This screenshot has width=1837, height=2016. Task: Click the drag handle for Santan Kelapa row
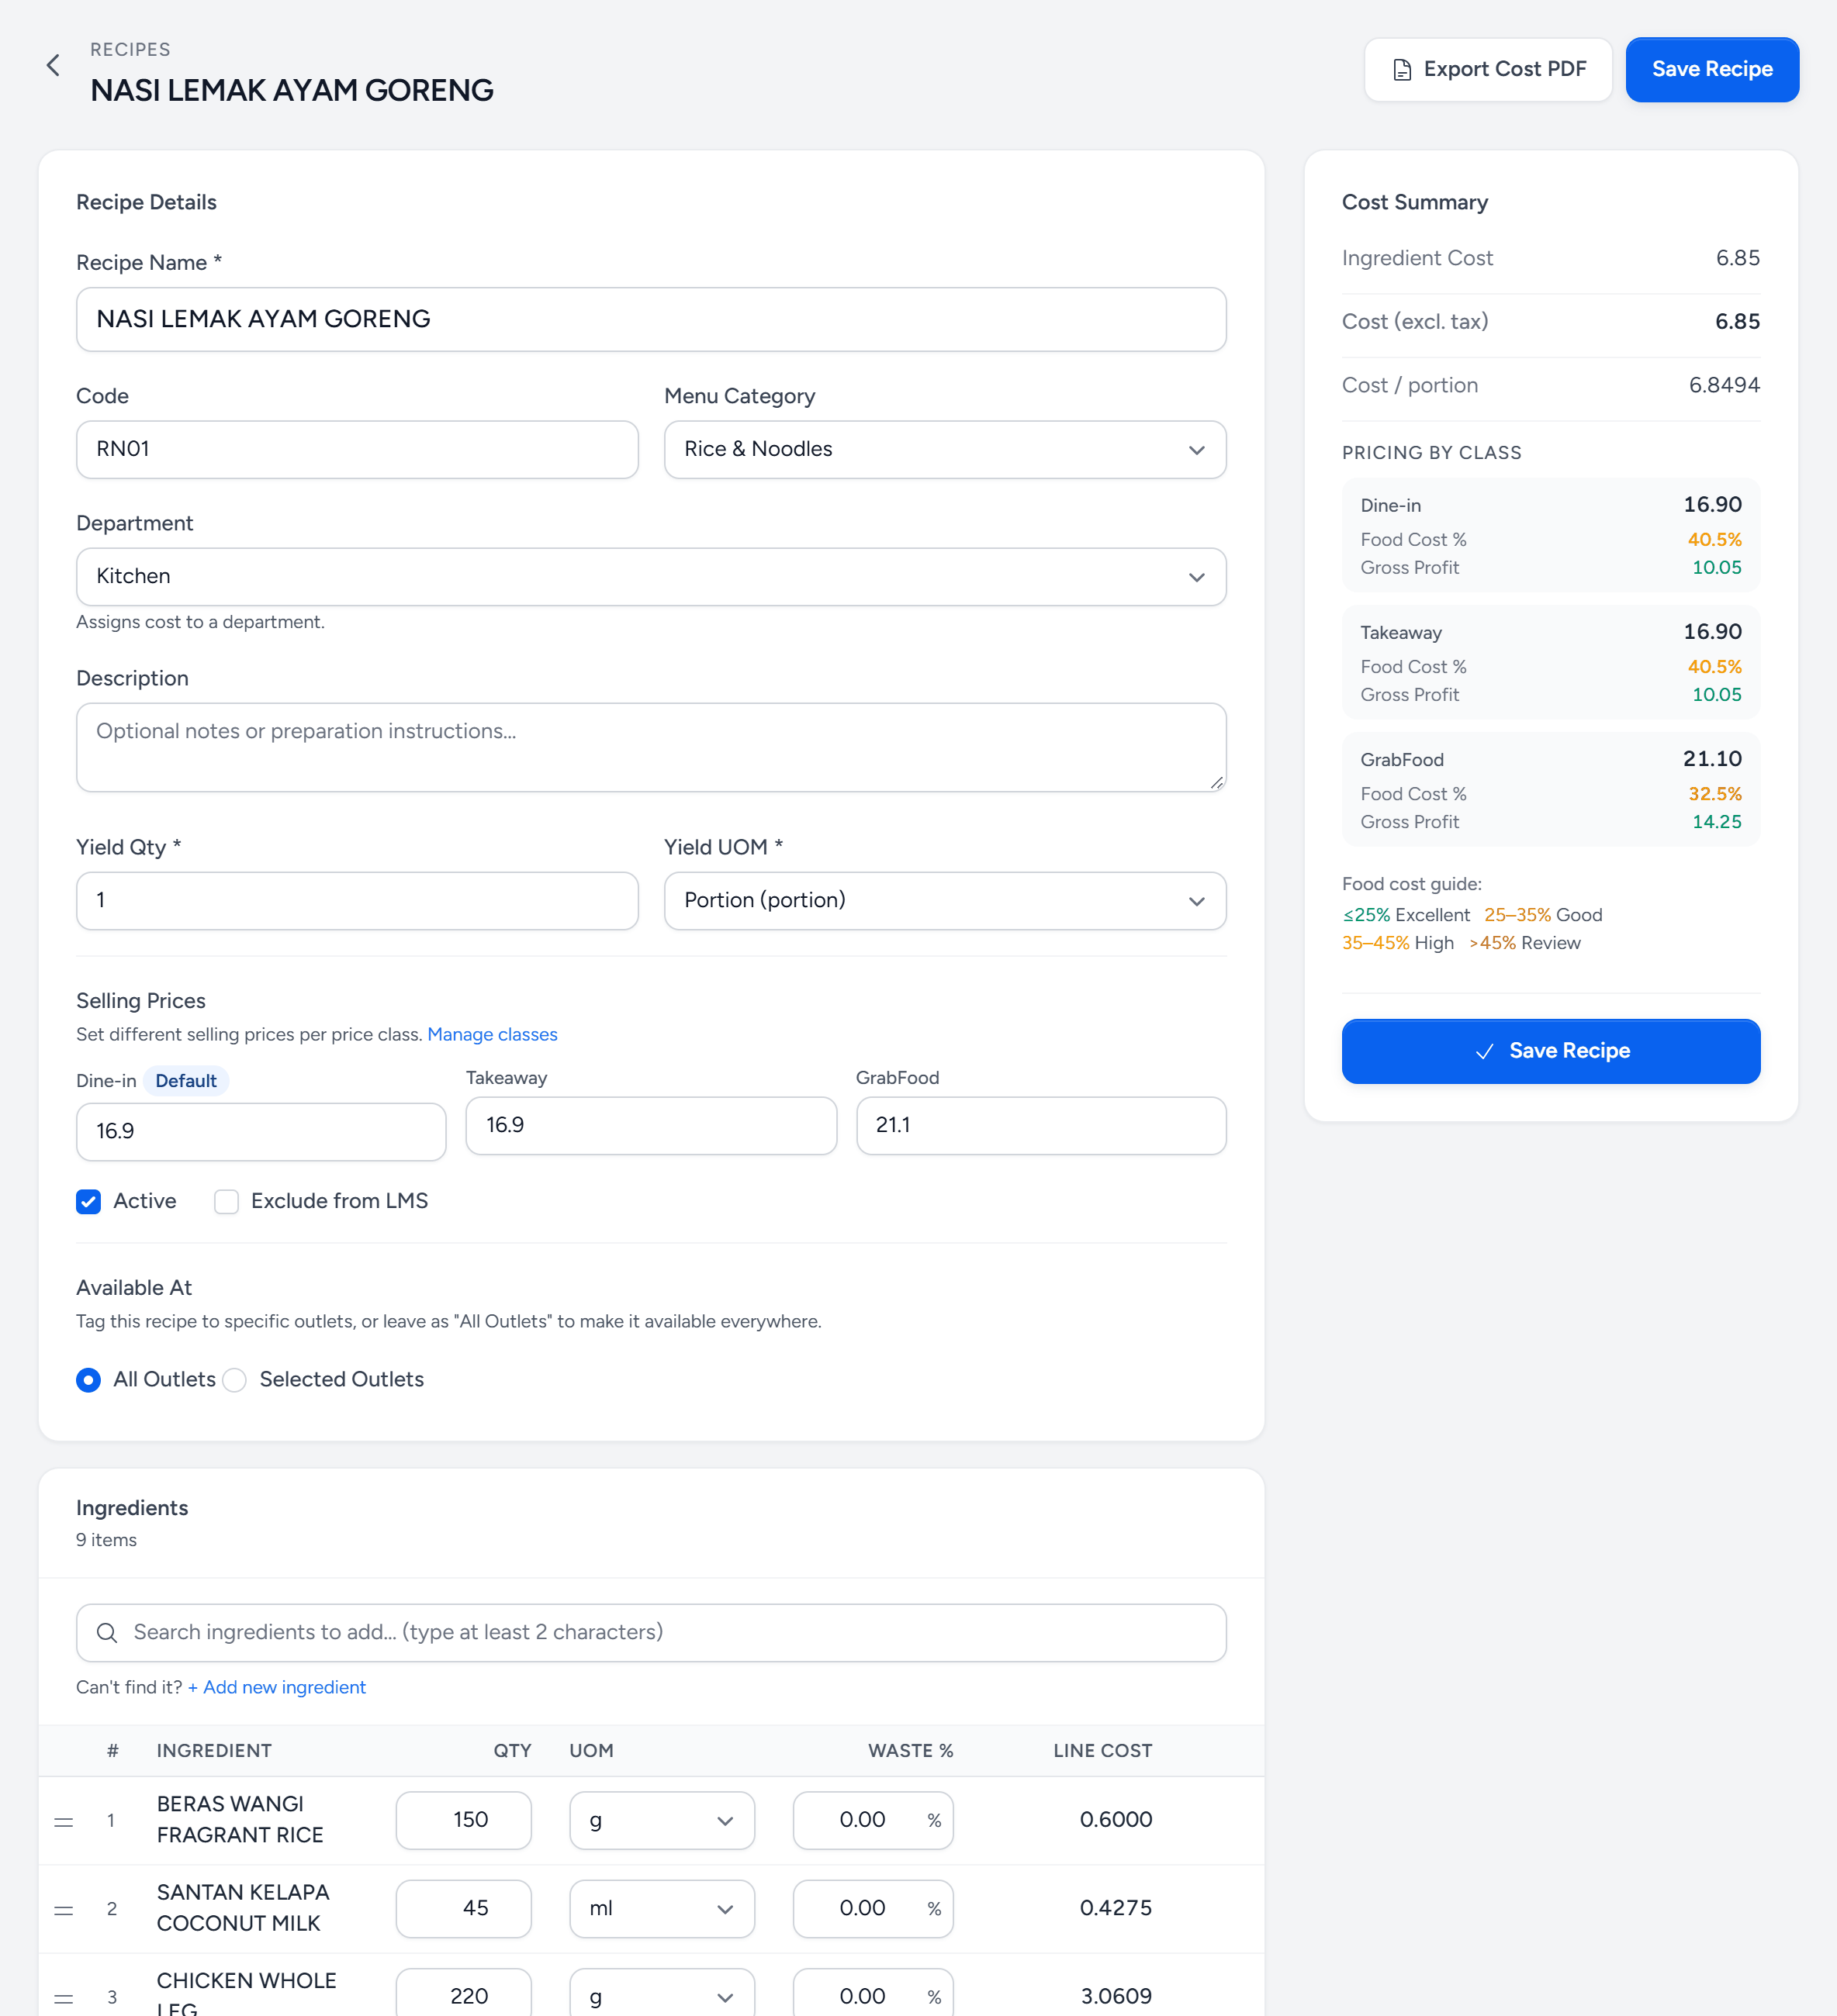63,1910
